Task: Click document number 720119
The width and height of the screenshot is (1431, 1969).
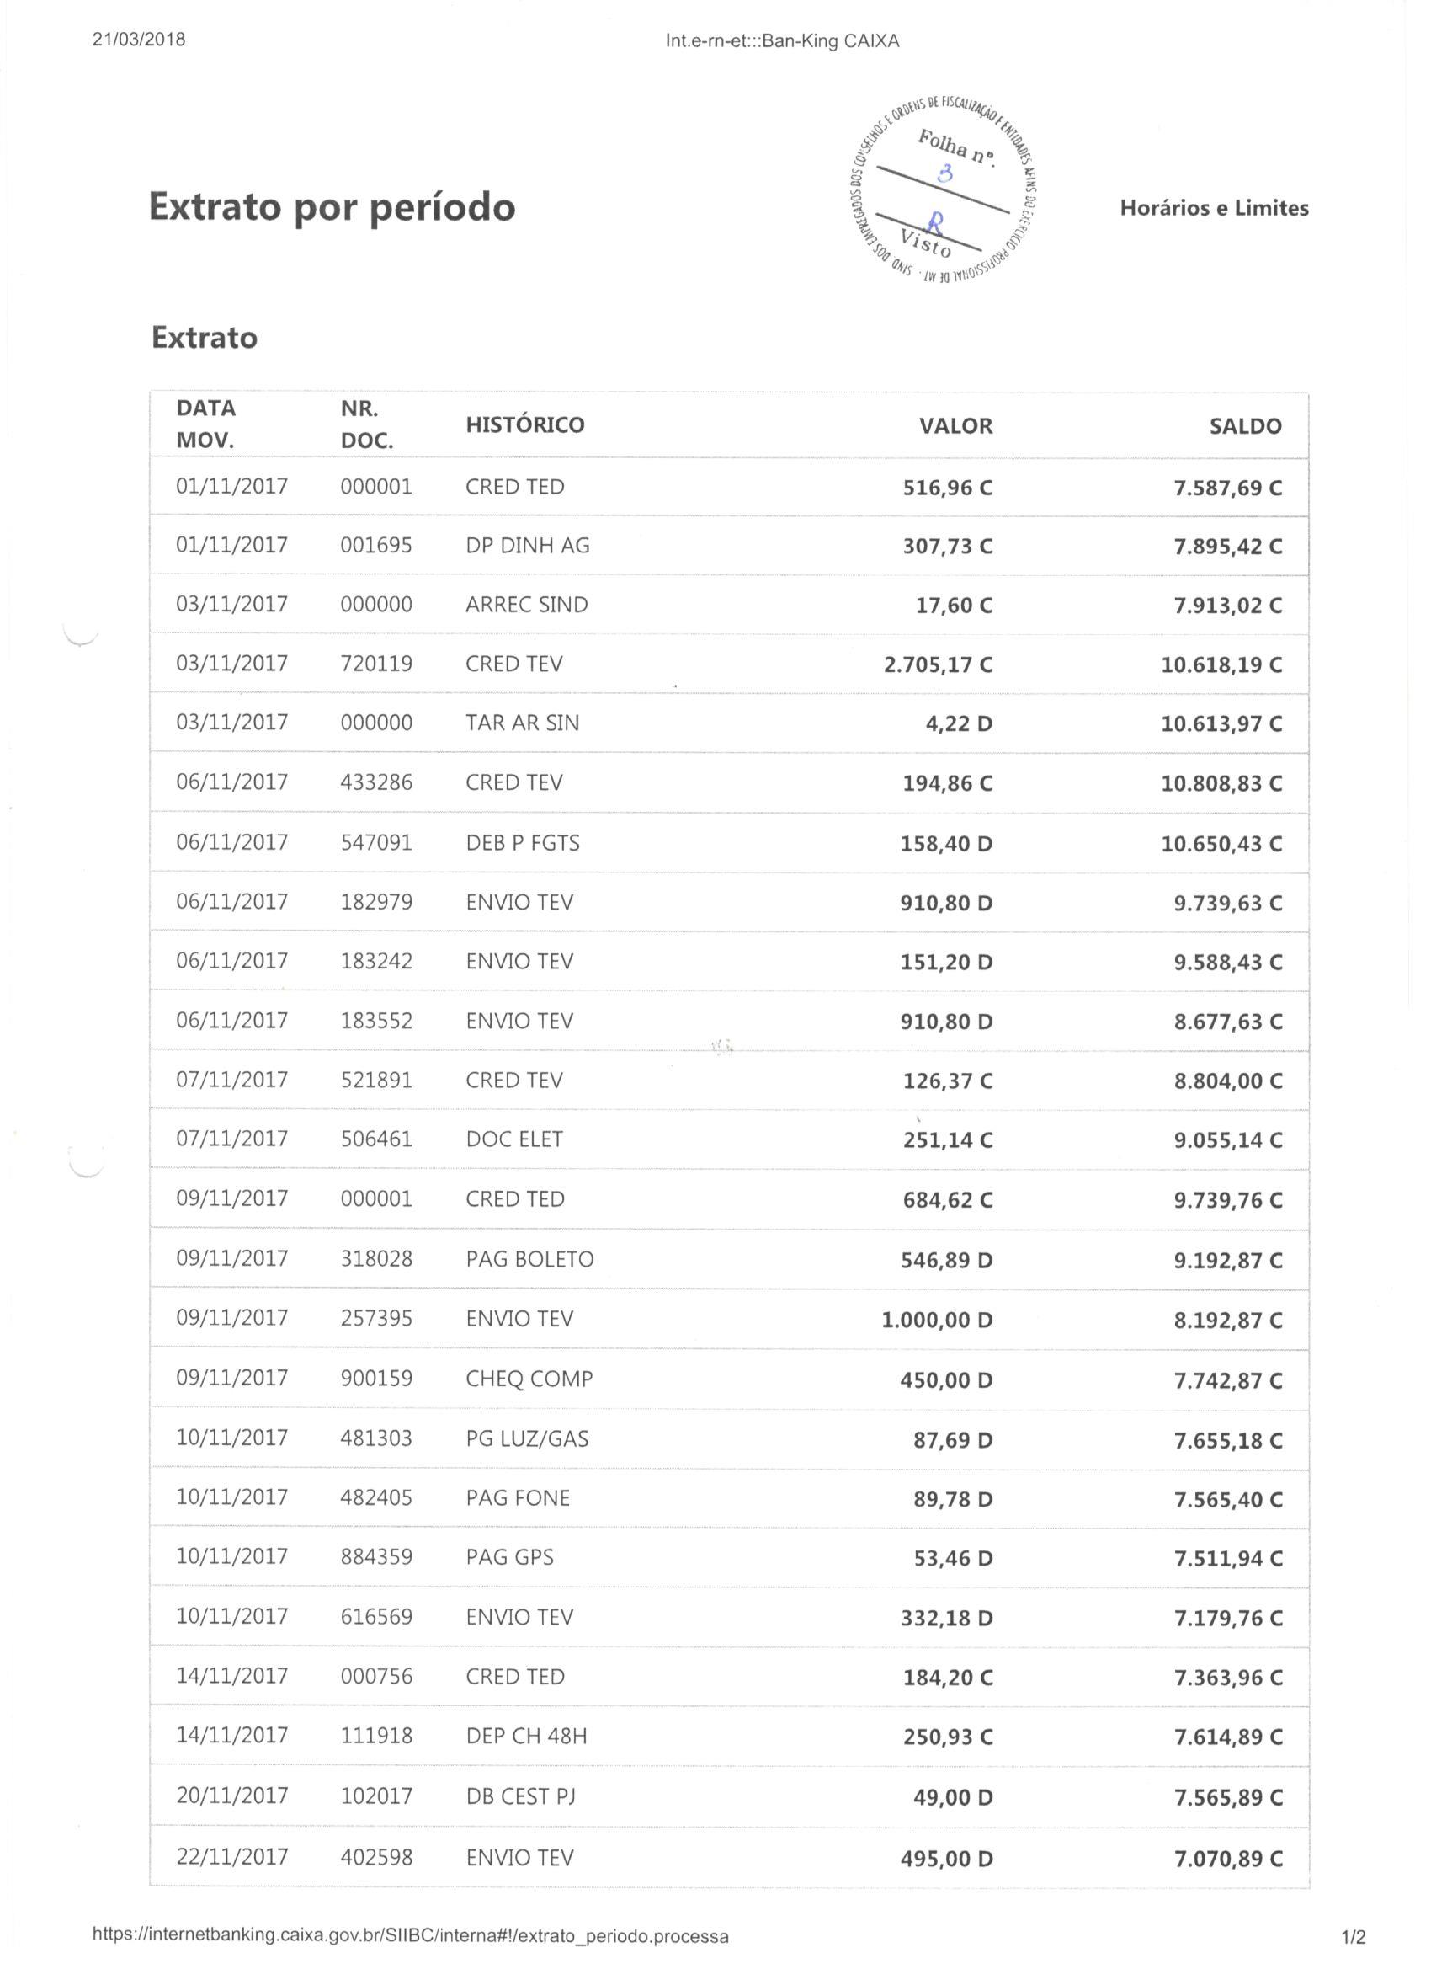Action: [375, 664]
